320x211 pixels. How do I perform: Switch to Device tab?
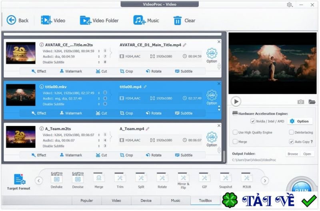click(146, 200)
